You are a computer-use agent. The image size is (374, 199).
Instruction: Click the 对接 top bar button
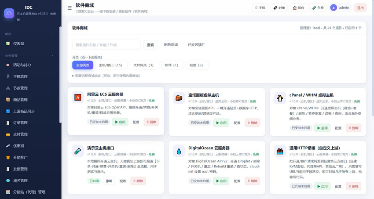[x=279, y=7]
